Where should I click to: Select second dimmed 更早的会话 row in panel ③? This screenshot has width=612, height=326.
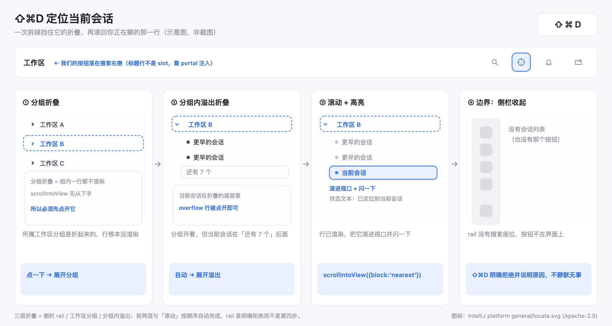[354, 157]
